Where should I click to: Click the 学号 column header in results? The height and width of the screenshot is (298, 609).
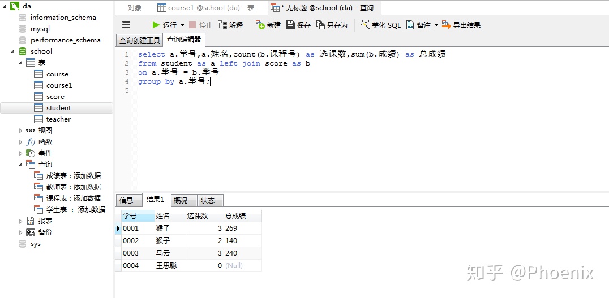138,216
